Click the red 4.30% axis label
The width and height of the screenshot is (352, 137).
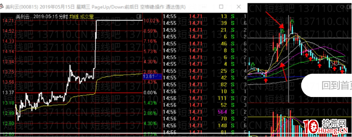(x=150, y=61)
